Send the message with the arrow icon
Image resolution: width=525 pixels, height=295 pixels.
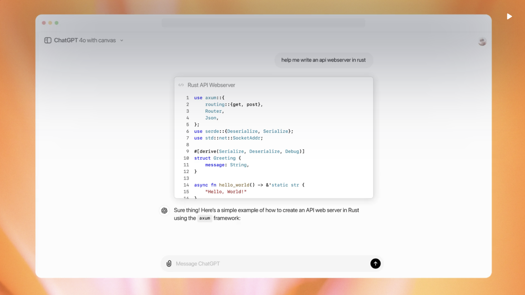tap(375, 263)
